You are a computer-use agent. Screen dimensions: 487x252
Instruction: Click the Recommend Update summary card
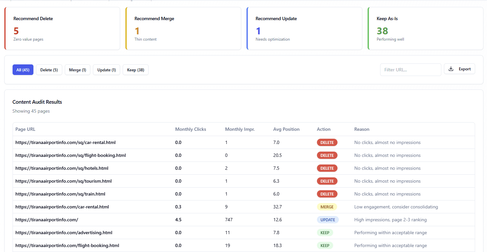click(304, 29)
